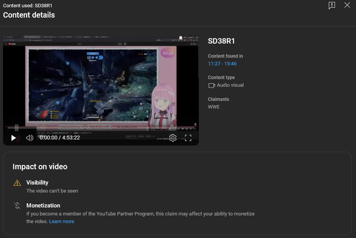This screenshot has height=238, width=356.
Task: Click the Monetization section label
Action: (43, 206)
